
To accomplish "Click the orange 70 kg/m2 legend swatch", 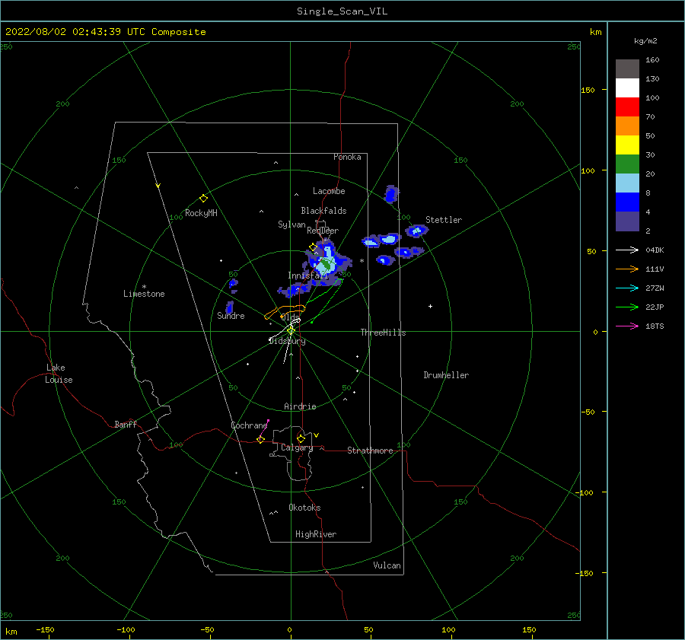I will click(x=627, y=126).
